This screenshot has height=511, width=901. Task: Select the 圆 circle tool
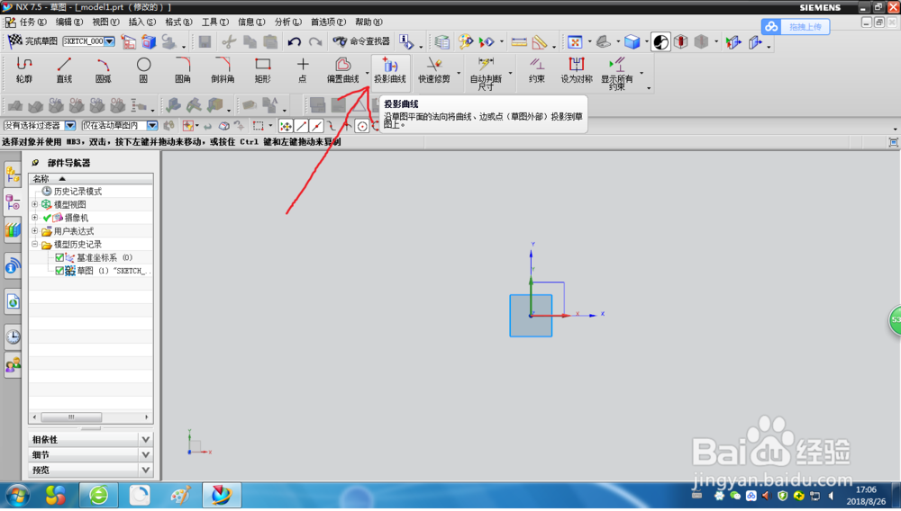pos(143,70)
